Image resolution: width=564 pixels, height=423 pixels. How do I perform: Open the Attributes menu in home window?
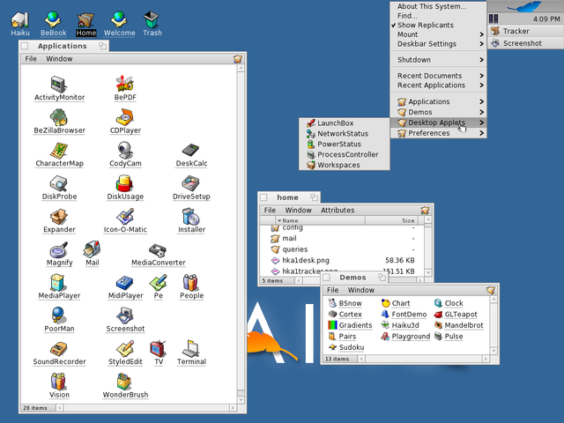point(338,210)
